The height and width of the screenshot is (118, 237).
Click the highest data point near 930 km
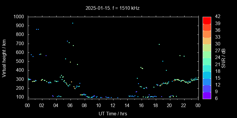(x=73, y=23)
